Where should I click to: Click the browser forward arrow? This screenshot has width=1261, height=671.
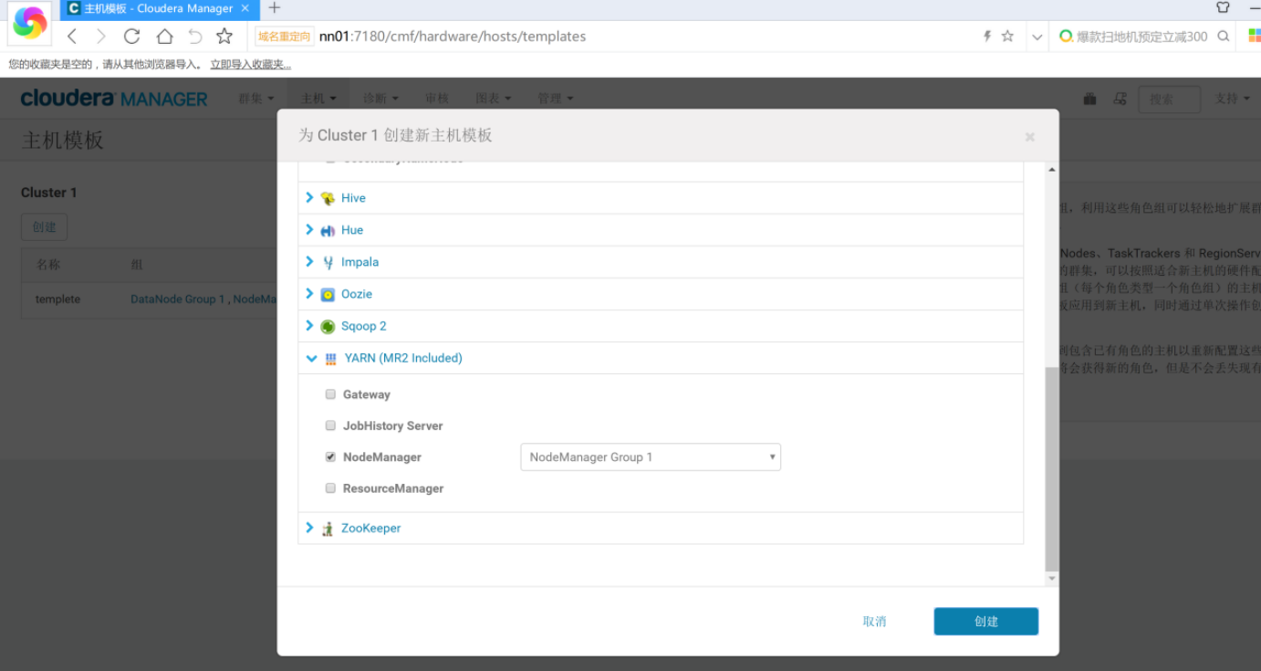[101, 37]
